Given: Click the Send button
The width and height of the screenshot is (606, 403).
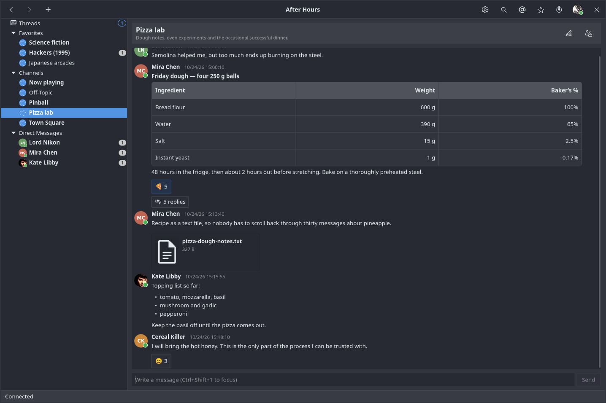Looking at the screenshot, I should 588,380.
